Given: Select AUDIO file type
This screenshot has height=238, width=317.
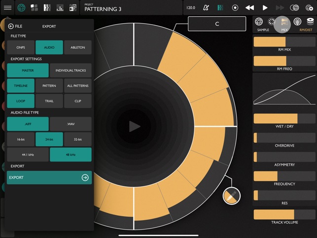Looking at the screenshot, I should (x=49, y=47).
